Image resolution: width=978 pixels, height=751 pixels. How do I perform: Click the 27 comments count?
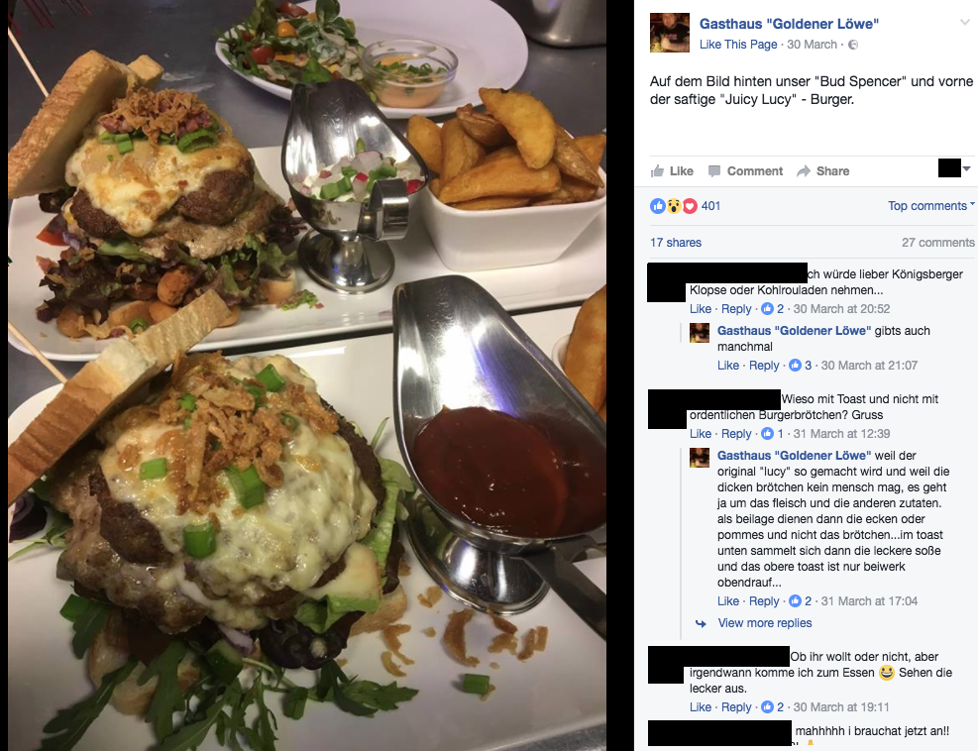(938, 243)
